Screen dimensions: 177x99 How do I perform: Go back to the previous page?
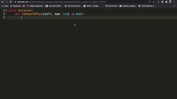2,2
